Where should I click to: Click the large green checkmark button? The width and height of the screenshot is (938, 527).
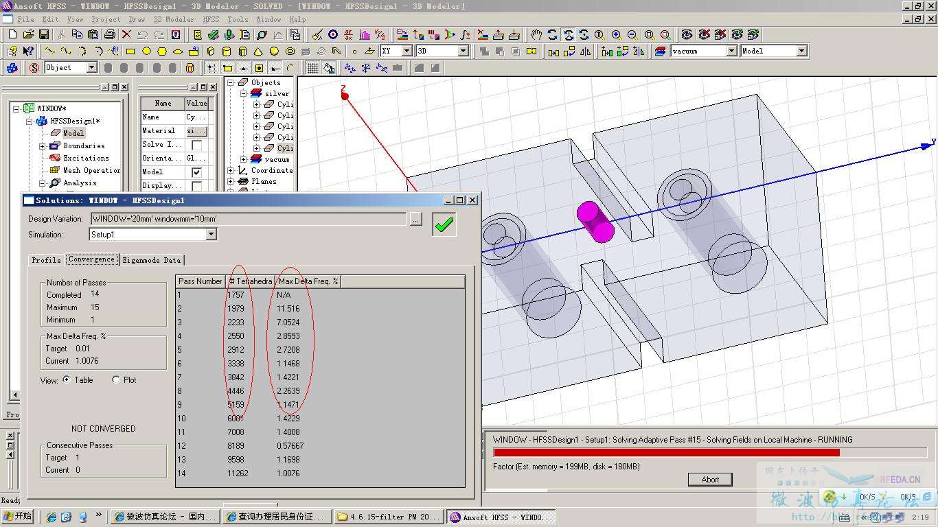[444, 224]
